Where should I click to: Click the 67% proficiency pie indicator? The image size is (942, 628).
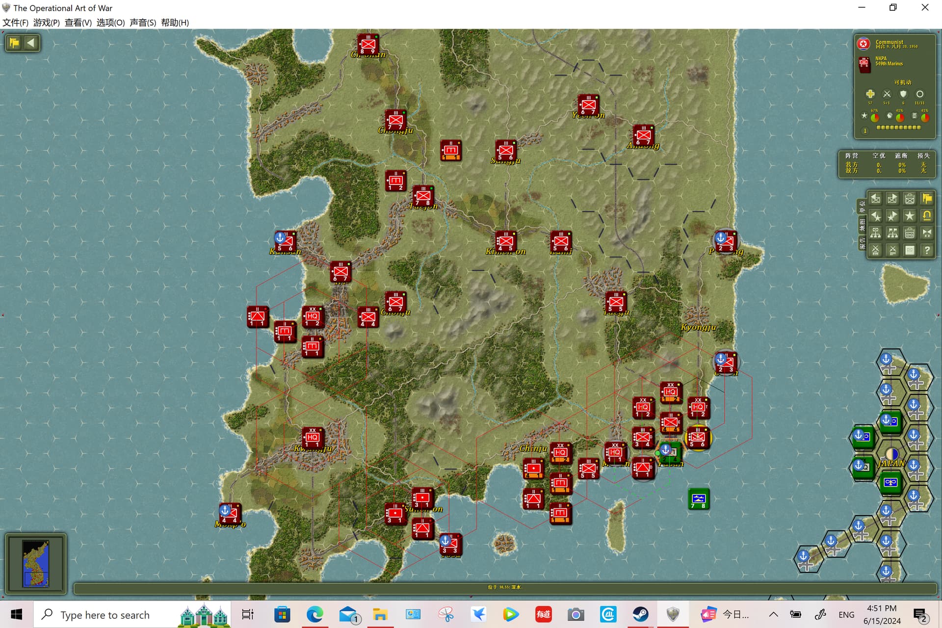tap(875, 118)
